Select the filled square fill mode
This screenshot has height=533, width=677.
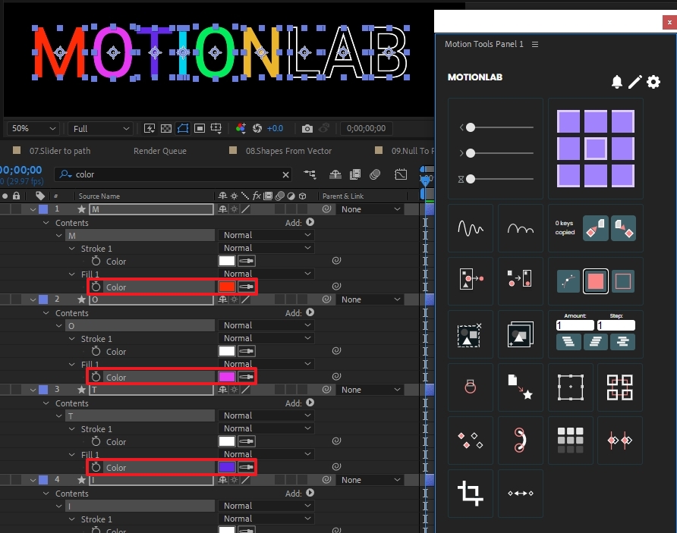(x=595, y=281)
